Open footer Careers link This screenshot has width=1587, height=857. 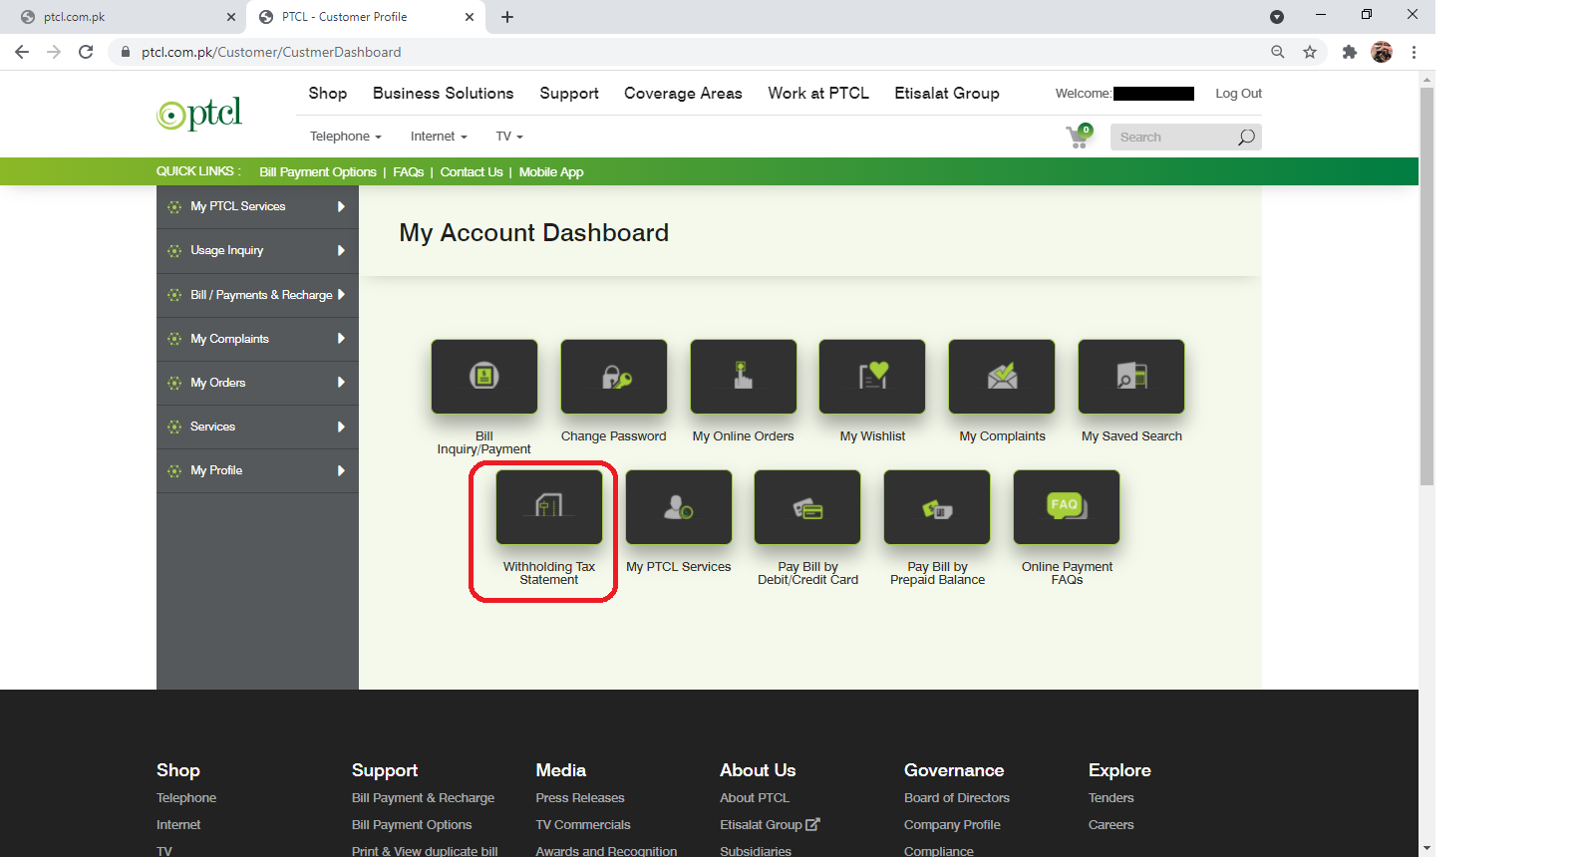[1111, 824]
